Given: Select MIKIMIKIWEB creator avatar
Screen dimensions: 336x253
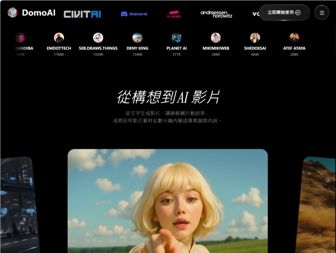Looking at the screenshot, I should point(216,38).
